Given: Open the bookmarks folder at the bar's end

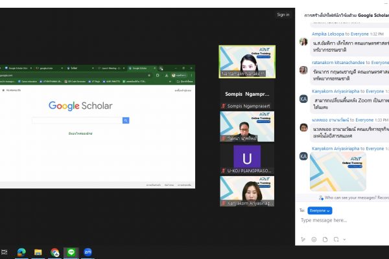Looking at the screenshot, I should (185, 82).
